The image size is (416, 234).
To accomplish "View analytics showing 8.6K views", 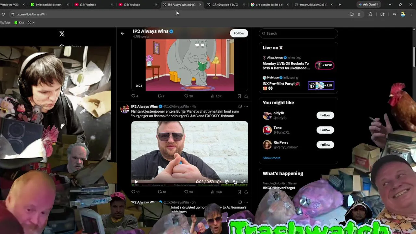I will (x=216, y=192).
